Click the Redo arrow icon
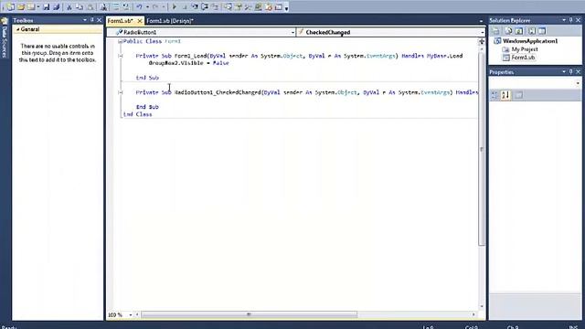The height and width of the screenshot is (329, 585). pos(155,7)
